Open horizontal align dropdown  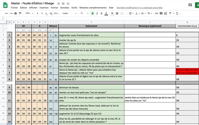[x=131, y=13]
